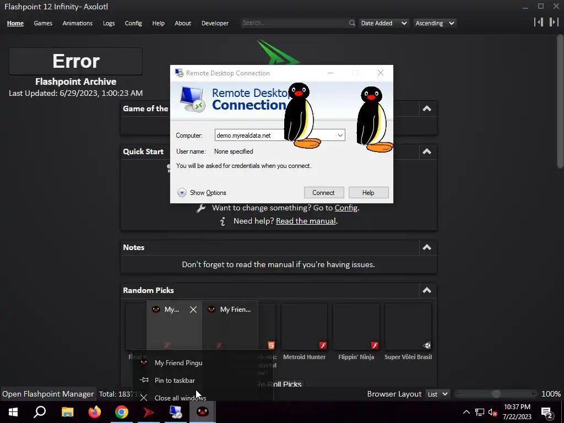Open network status tray icon
564x423 pixels.
click(x=480, y=412)
